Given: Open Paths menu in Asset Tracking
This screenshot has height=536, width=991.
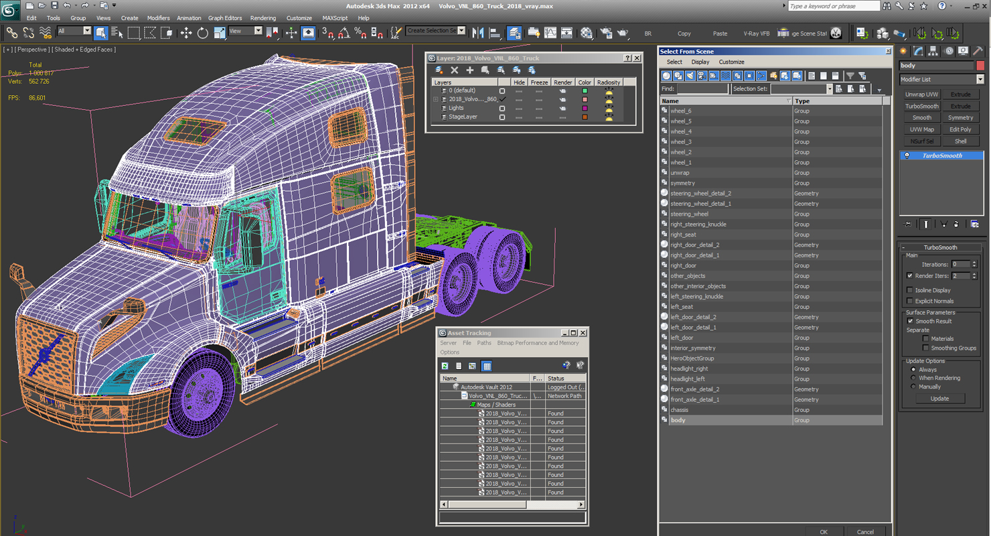Looking at the screenshot, I should pyautogui.click(x=484, y=343).
